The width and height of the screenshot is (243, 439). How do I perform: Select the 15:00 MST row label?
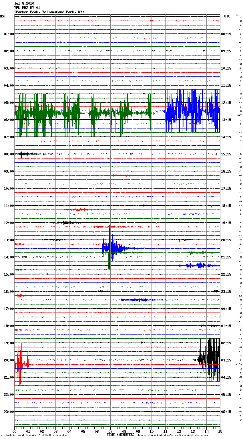[x=9, y=274]
